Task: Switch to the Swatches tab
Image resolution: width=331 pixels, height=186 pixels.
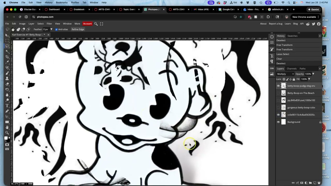Action: coord(292,36)
